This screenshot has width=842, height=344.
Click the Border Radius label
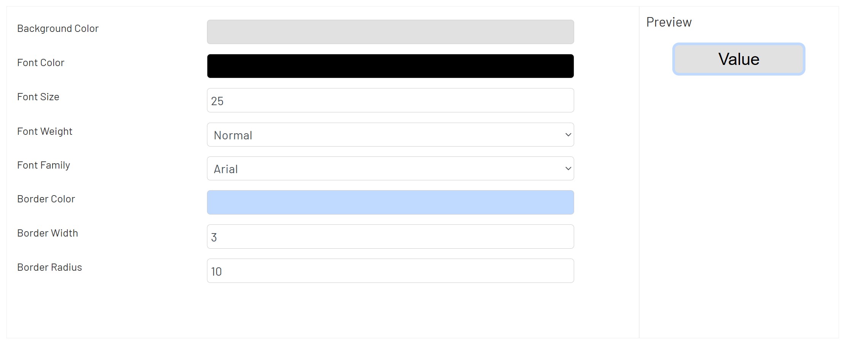tap(49, 267)
